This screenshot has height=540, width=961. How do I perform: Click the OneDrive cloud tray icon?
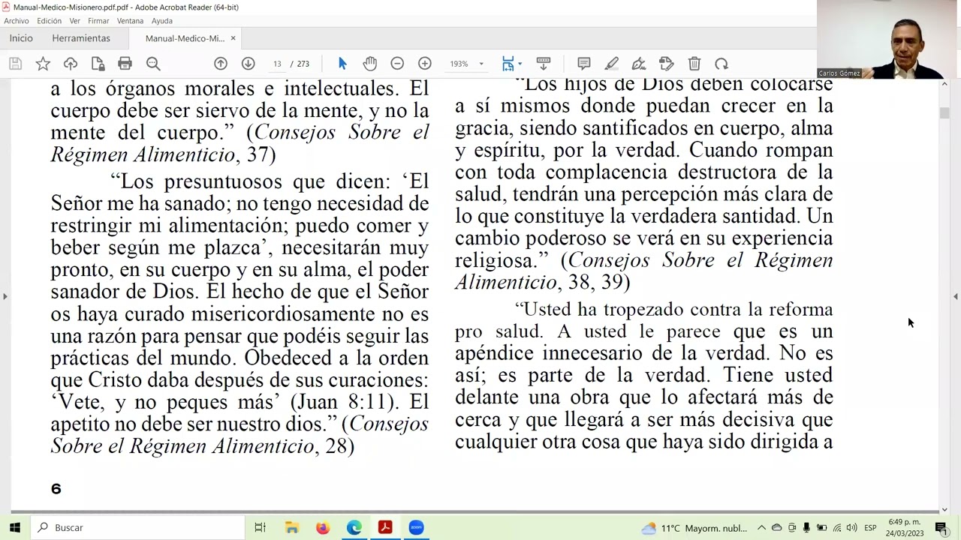pos(777,528)
